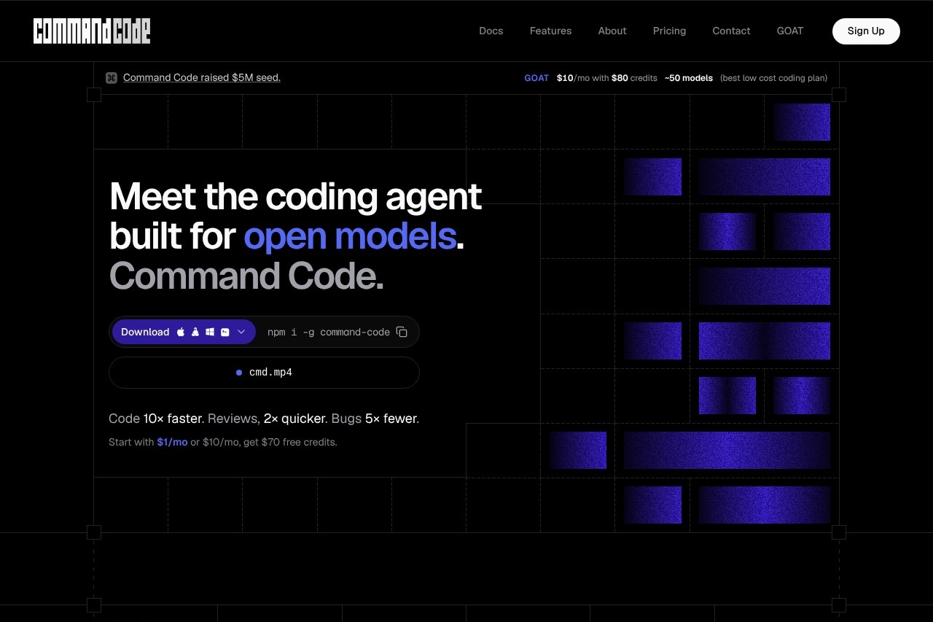Click the "~50 models" banner text
The height and width of the screenshot is (622, 933).
coord(689,78)
